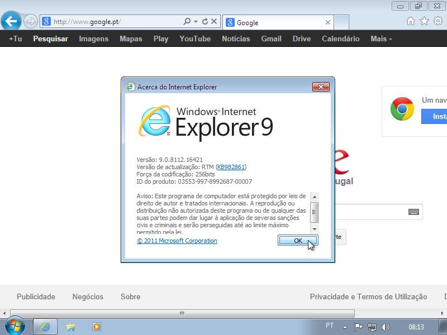Expand the Mais dropdown menu
Image resolution: width=447 pixels, height=335 pixels.
click(x=381, y=39)
